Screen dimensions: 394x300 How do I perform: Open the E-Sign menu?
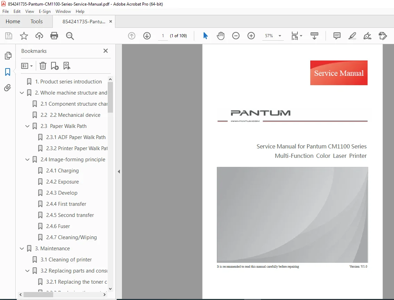[x=45, y=11]
